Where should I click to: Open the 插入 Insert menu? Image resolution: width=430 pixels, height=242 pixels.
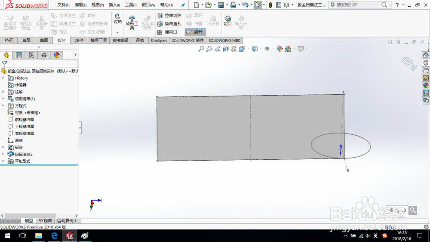coord(114,5)
